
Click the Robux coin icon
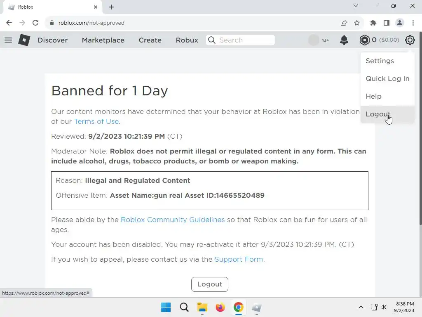364,40
